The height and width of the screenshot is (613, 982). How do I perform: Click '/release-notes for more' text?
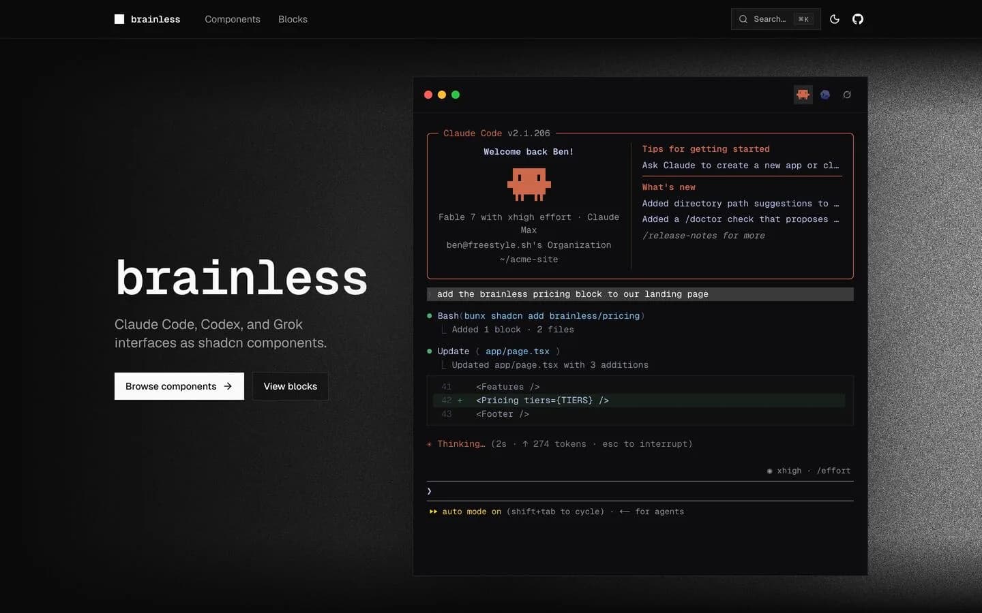(703, 236)
